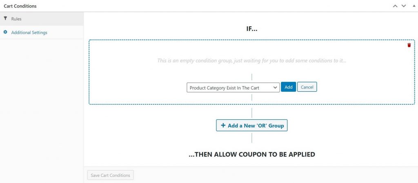Screen dimensions: 418x183
Task: Click the plus icon in 'OR' Group button
Action: (x=223, y=125)
